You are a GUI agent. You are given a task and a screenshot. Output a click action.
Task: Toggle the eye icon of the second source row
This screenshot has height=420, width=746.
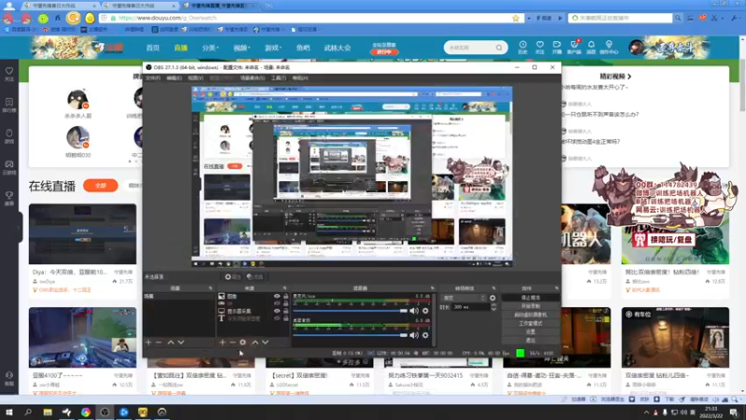[x=277, y=303]
